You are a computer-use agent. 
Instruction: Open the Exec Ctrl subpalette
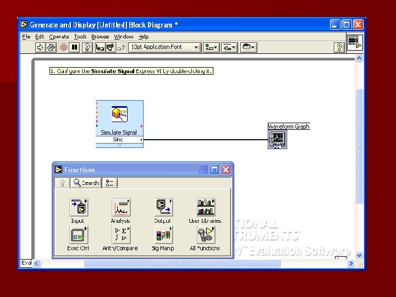click(x=79, y=235)
